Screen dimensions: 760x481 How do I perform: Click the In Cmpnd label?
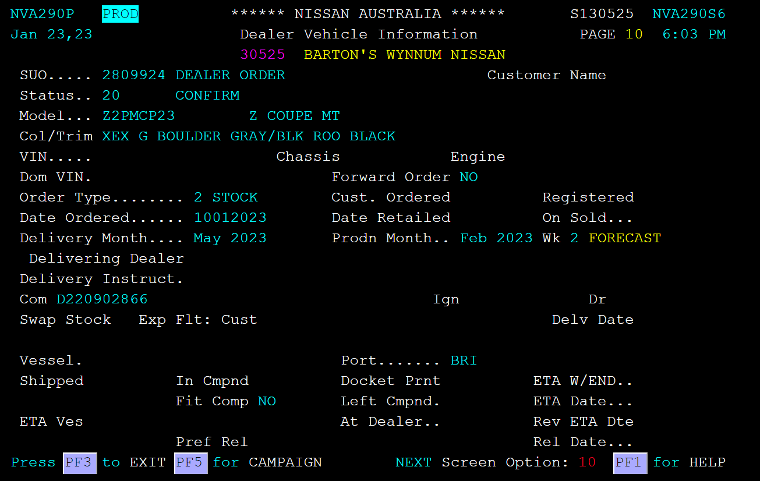click(213, 381)
